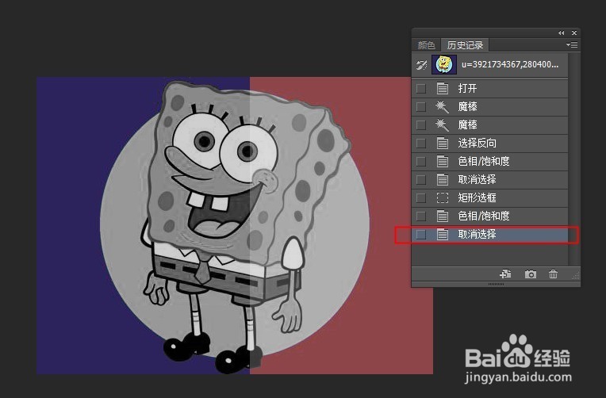
Task: Set history brush source for 打开 state
Action: point(421,89)
